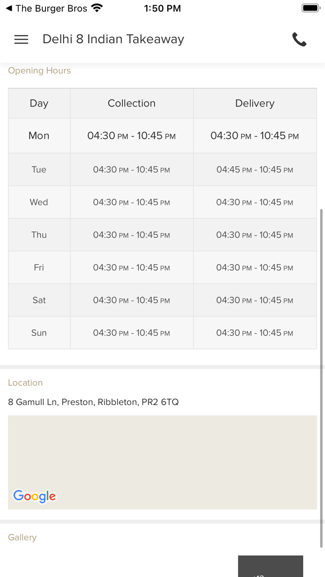This screenshot has height=577, width=325.
Task: Tap the Google logo on the map
Action: coord(34,496)
